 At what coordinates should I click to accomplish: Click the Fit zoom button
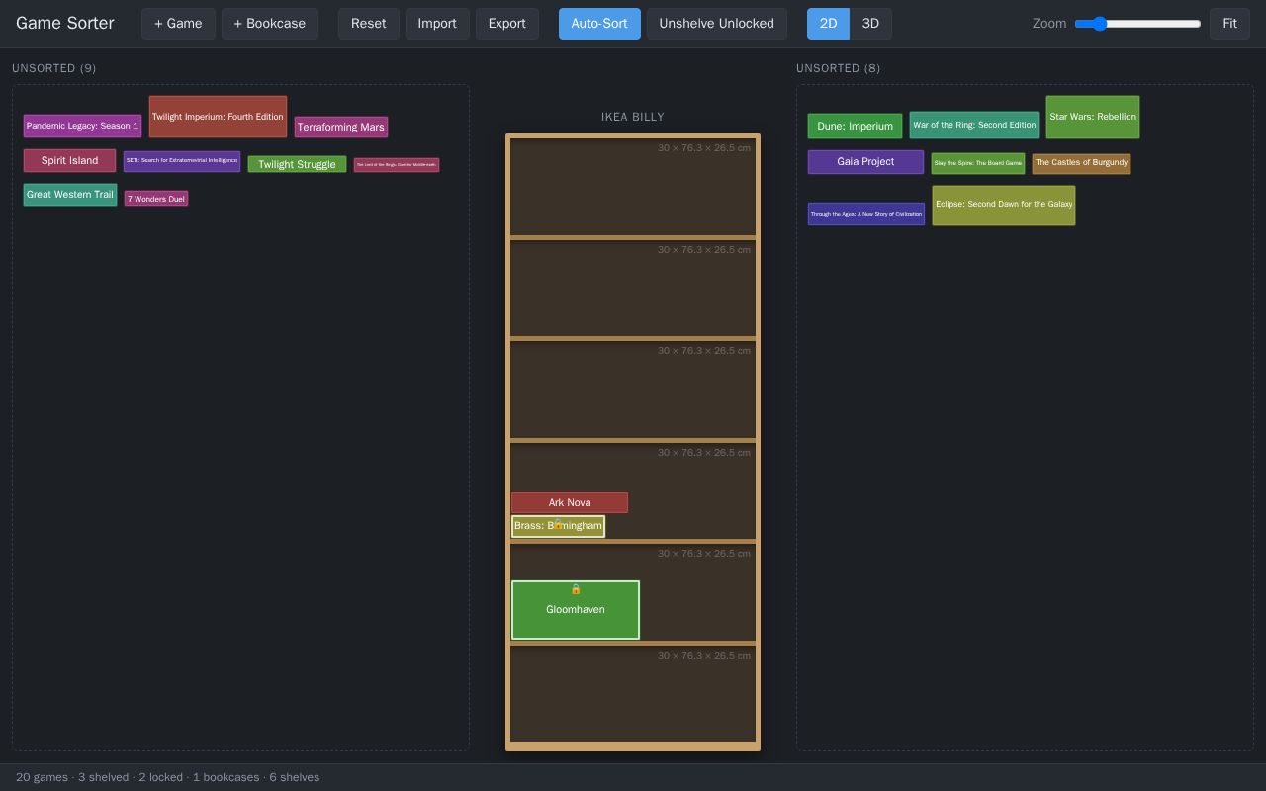click(x=1229, y=24)
